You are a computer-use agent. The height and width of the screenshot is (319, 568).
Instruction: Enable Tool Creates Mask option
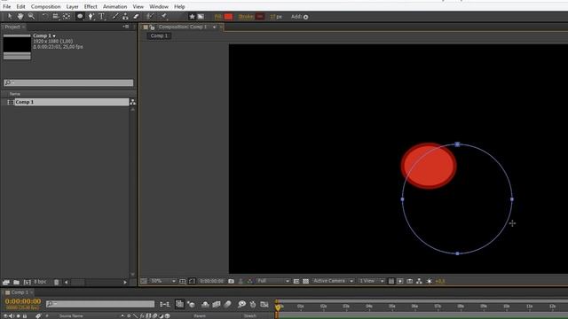(201, 17)
